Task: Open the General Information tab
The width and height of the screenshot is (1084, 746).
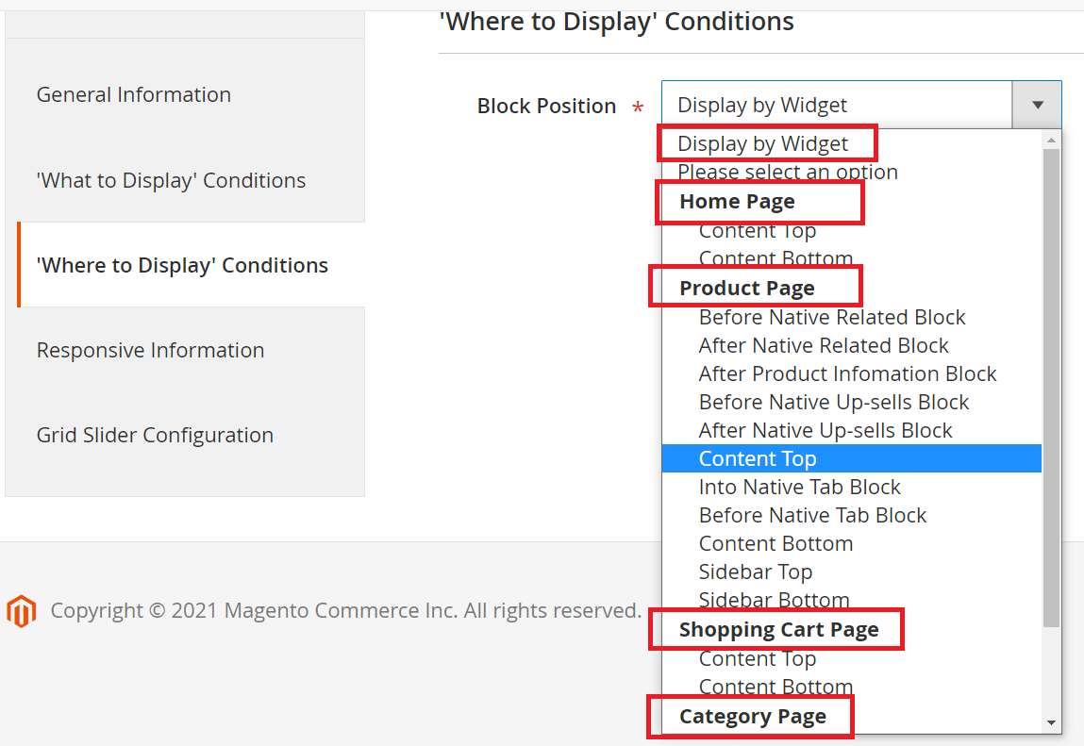Action: tap(133, 94)
